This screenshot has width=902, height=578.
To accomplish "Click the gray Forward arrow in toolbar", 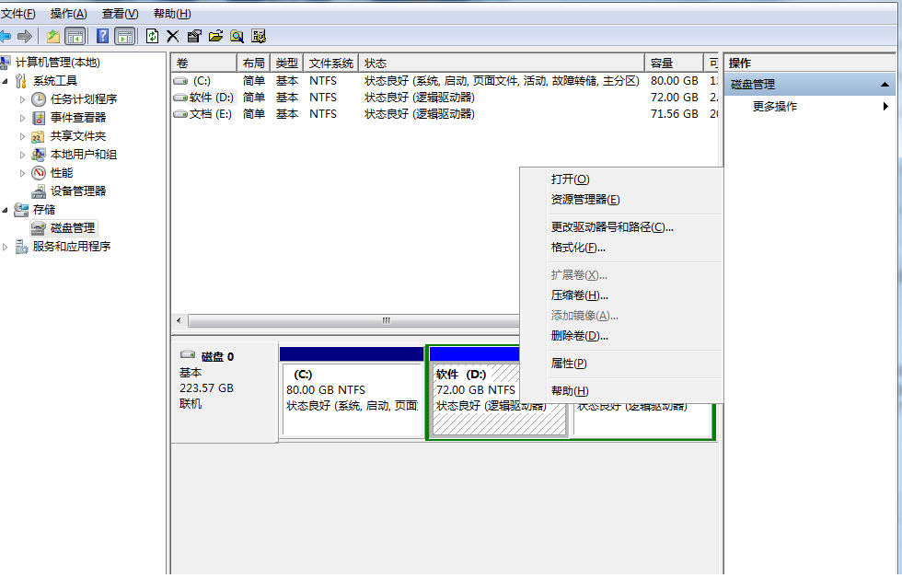I will pyautogui.click(x=25, y=36).
